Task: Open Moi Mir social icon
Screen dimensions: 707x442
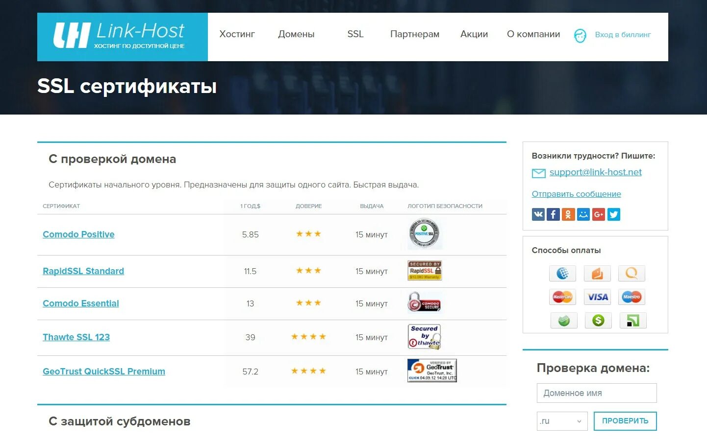Action: (x=583, y=214)
